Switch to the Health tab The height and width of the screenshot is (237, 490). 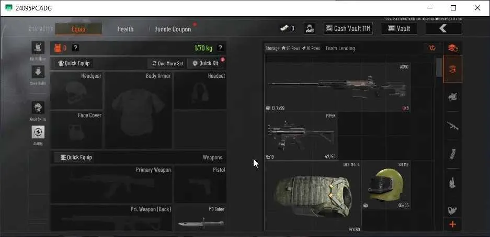click(126, 29)
